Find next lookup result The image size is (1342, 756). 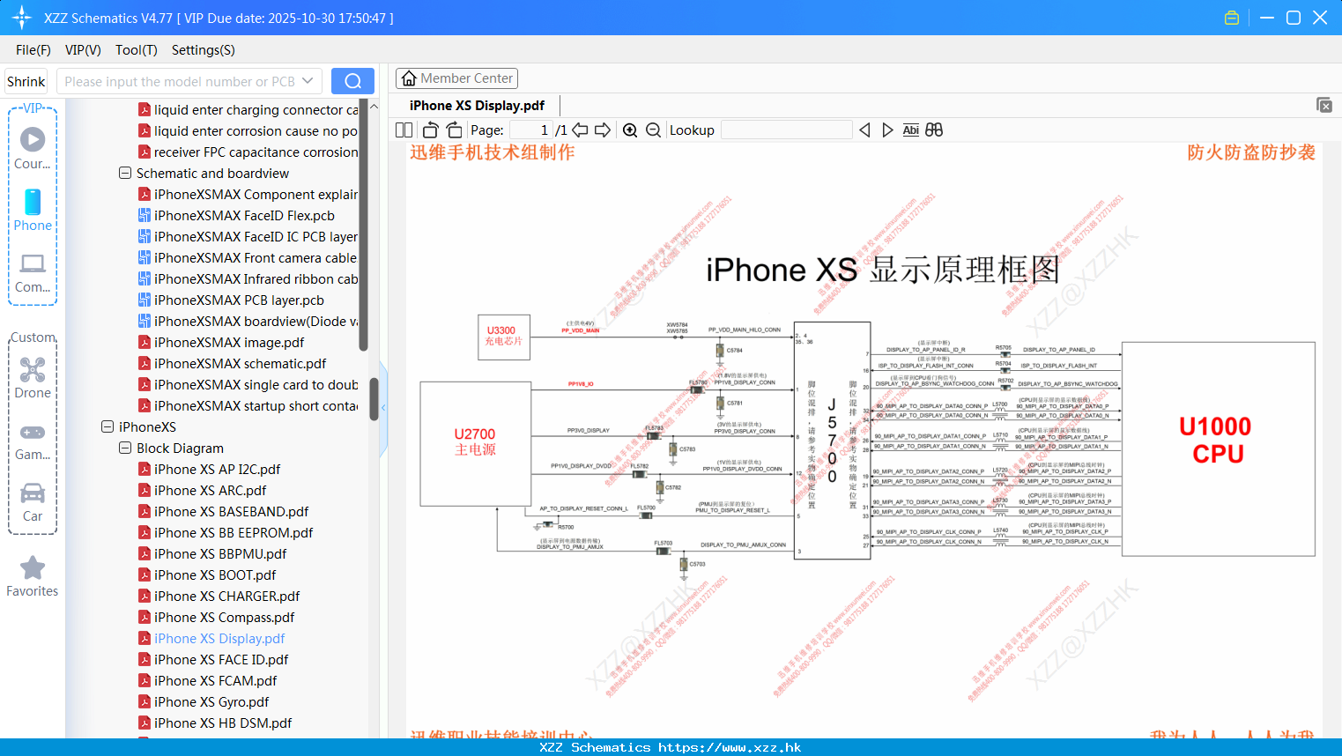pos(887,130)
